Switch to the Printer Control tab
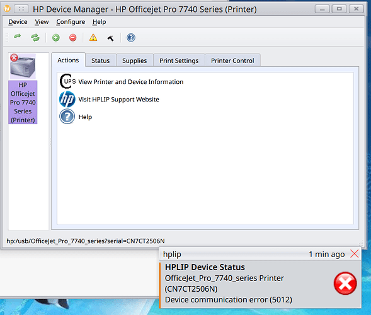This screenshot has height=315, width=371. (x=232, y=60)
